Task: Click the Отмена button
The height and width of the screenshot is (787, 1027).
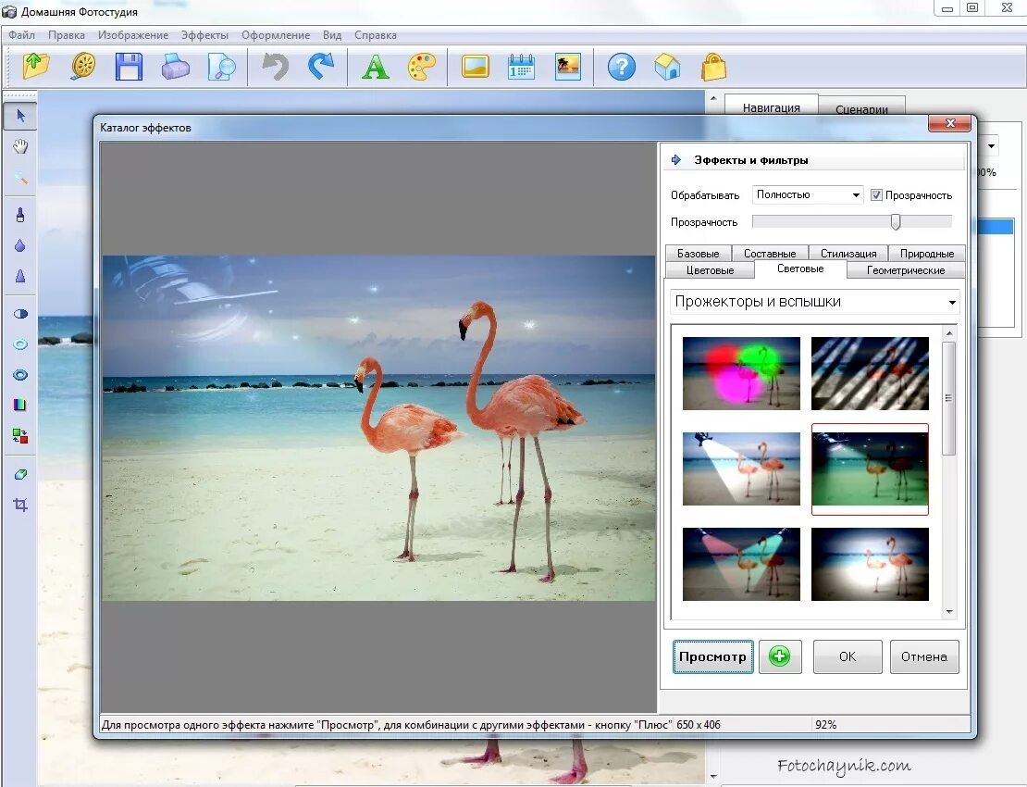Action: click(x=923, y=656)
